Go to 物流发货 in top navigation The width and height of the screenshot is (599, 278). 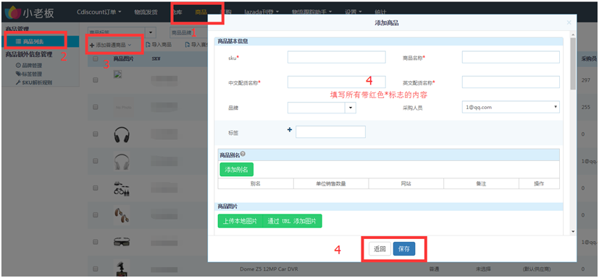pos(146,12)
